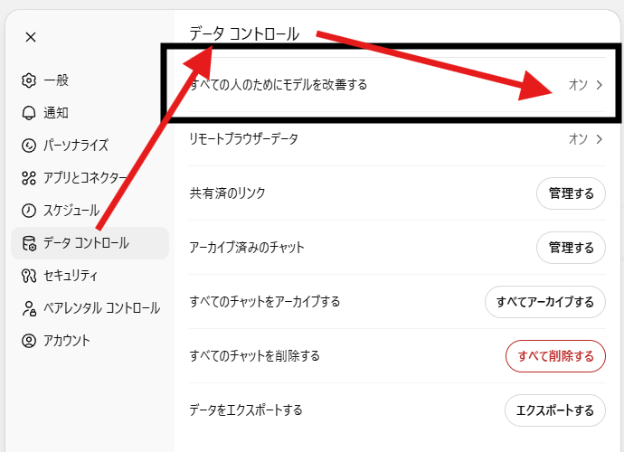Click the パーソナライズ icon in sidebar
Image resolution: width=624 pixels, height=452 pixels.
pyautogui.click(x=29, y=146)
